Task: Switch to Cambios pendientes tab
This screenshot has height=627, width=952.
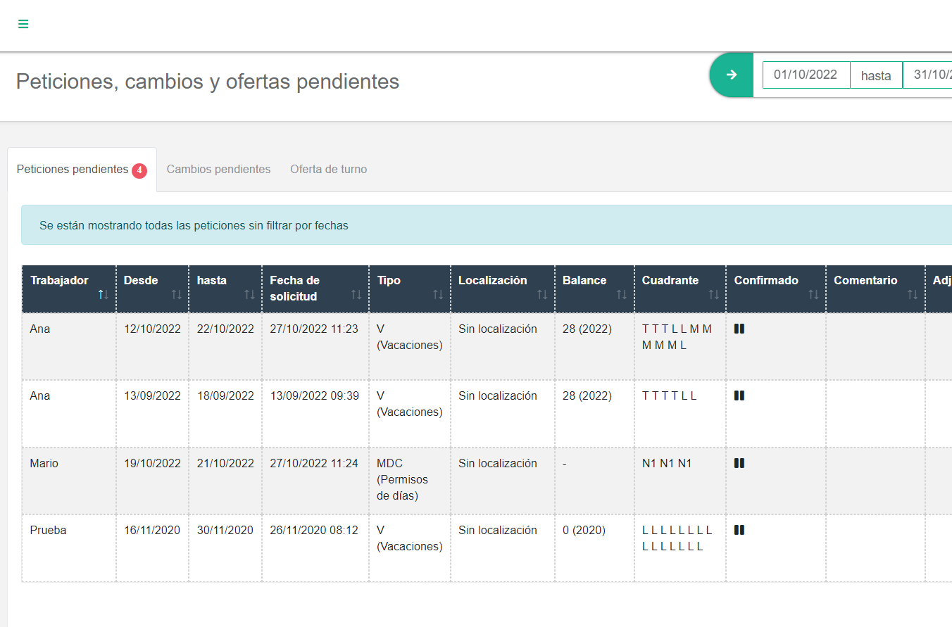Action: 218,170
